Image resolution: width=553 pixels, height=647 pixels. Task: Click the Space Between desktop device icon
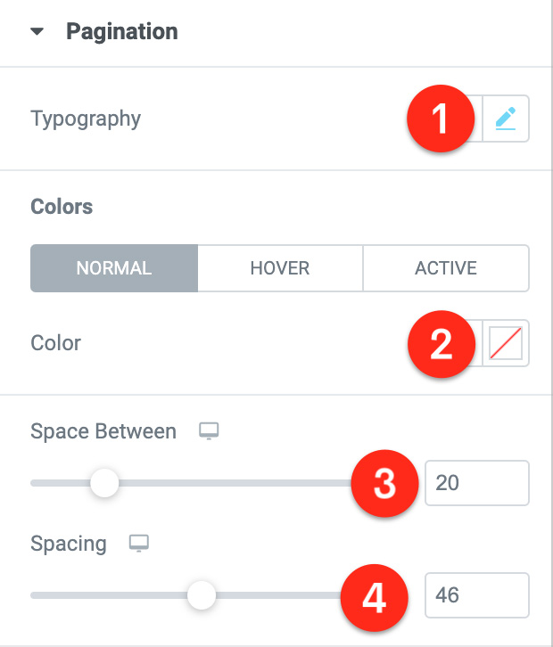pyautogui.click(x=209, y=431)
